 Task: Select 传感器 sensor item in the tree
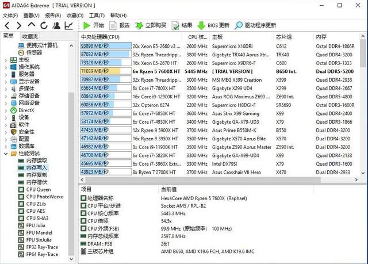30,52
